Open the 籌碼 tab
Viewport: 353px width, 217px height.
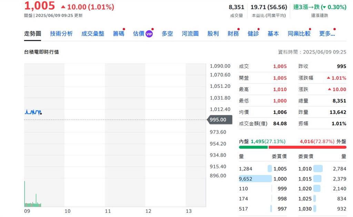(119, 34)
